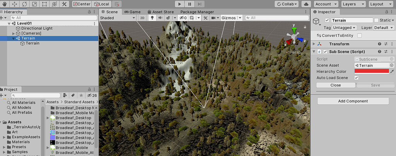The width and height of the screenshot is (396, 156).
Task: Select the Move tool
Action: pyautogui.click(x=15, y=4)
